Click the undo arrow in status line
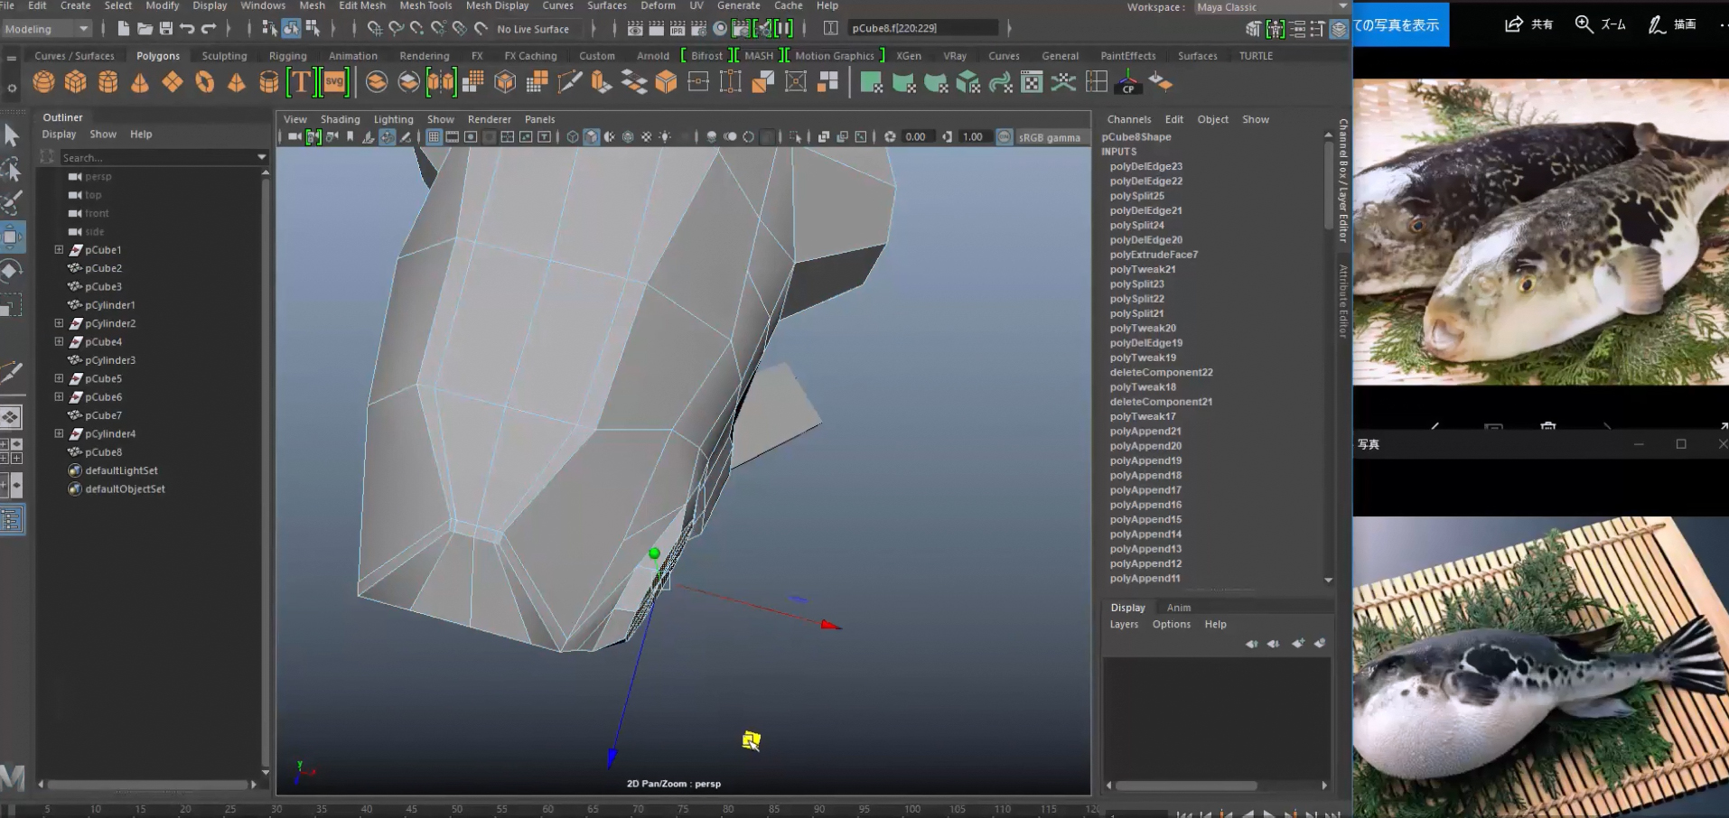 tap(187, 29)
